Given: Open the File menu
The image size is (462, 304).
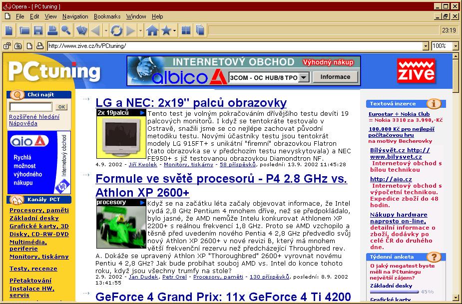Looking at the screenshot, I should 20,16.
